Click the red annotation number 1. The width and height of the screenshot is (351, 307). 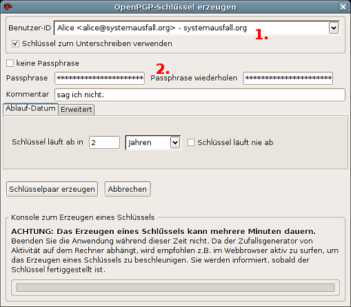coord(261,34)
